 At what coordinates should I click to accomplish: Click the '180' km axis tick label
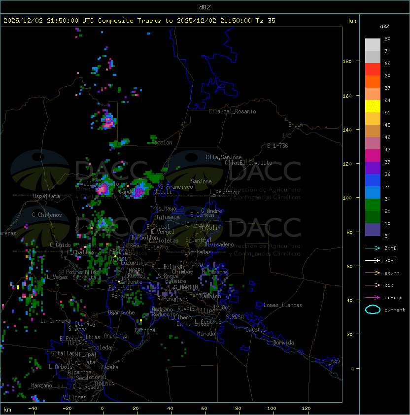[347, 62]
